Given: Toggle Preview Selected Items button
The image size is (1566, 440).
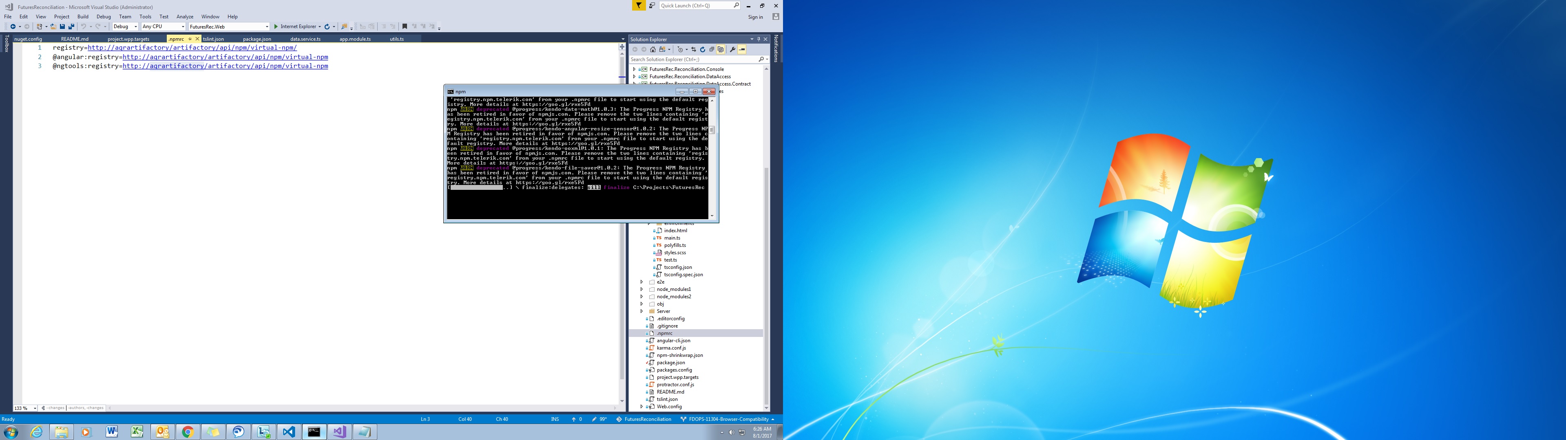Looking at the screenshot, I should (x=742, y=50).
